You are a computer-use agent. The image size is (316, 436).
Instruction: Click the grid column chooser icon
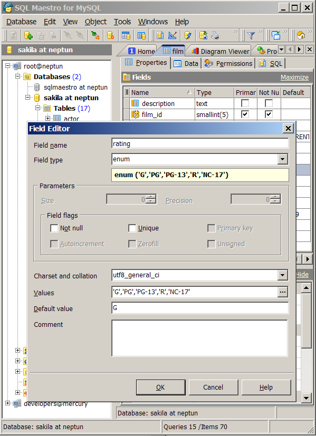127,92
